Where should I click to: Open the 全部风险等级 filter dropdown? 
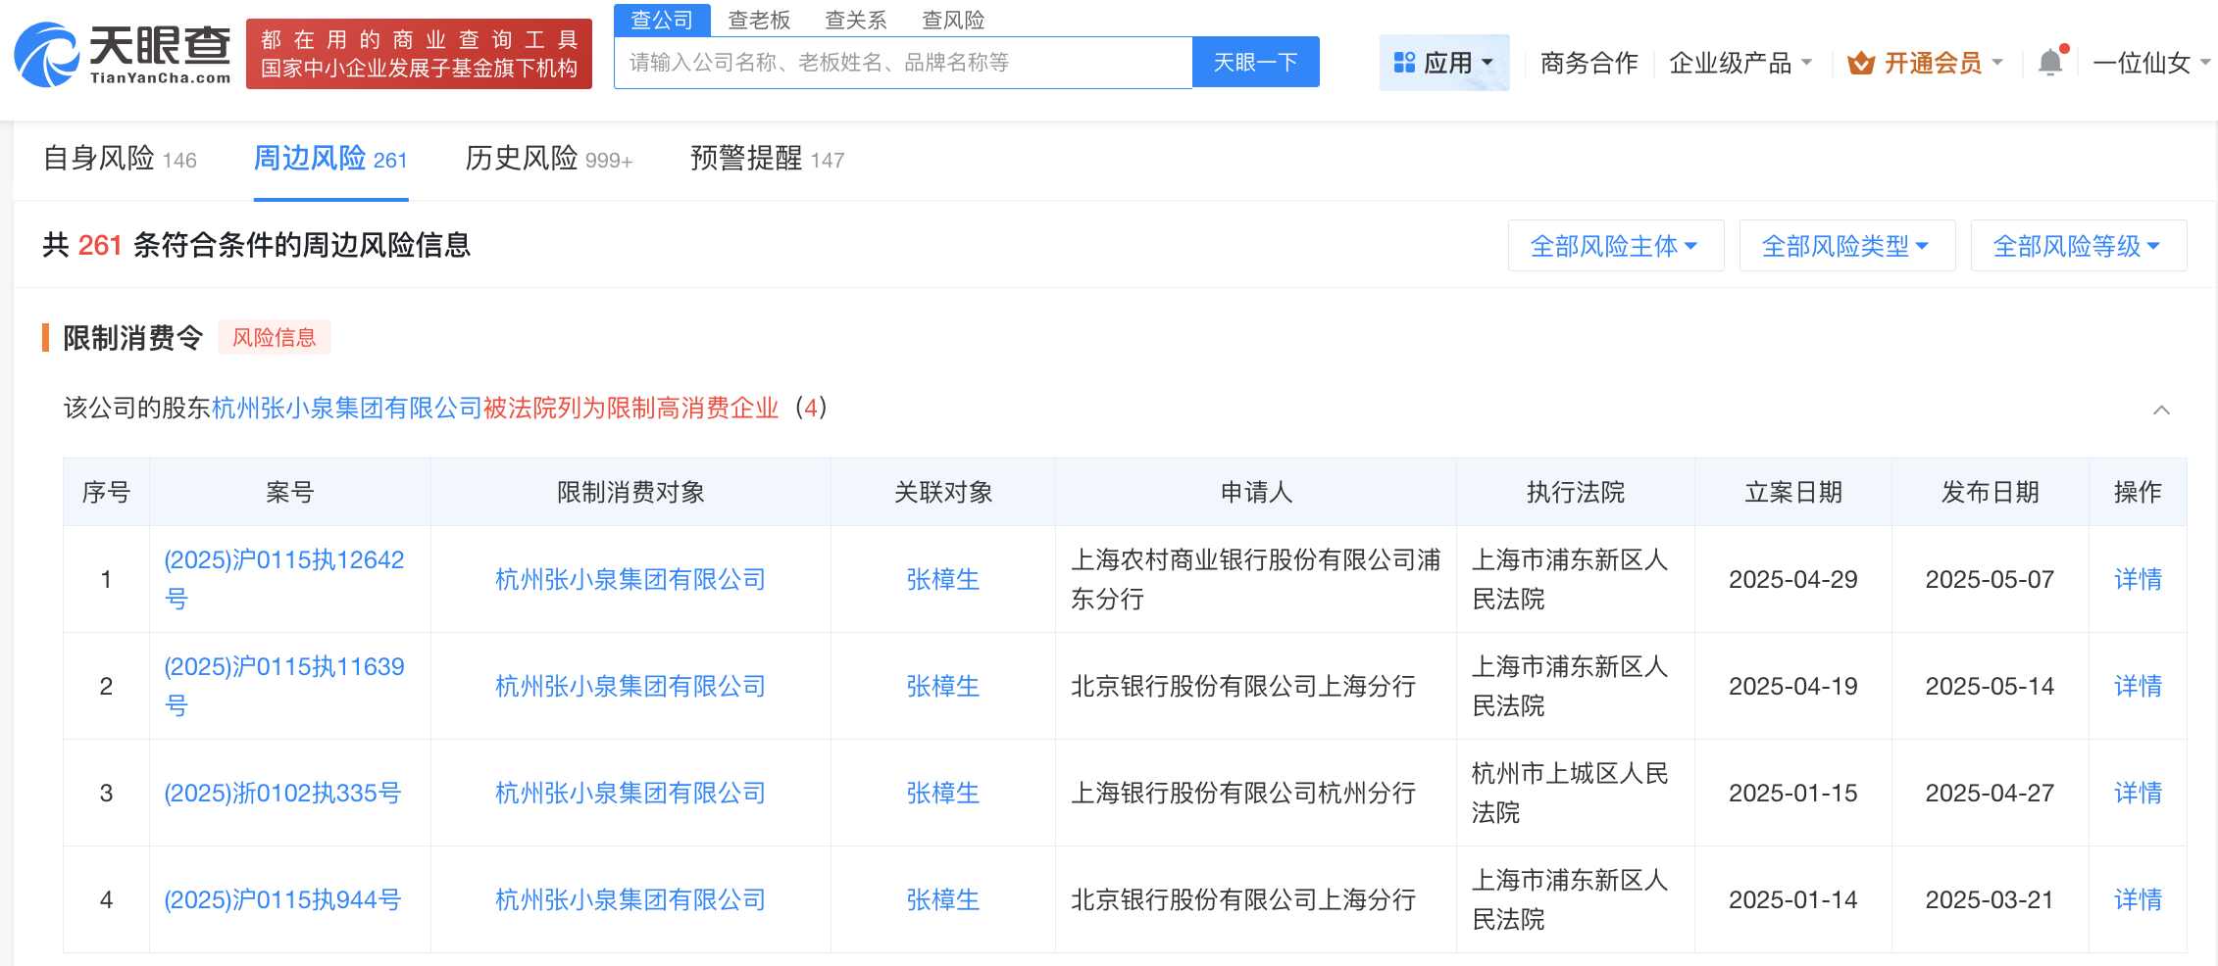[x=2077, y=245]
